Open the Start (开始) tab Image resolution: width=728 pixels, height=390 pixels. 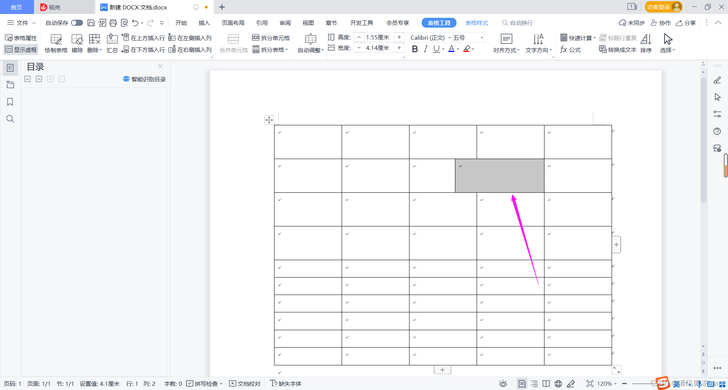click(181, 23)
